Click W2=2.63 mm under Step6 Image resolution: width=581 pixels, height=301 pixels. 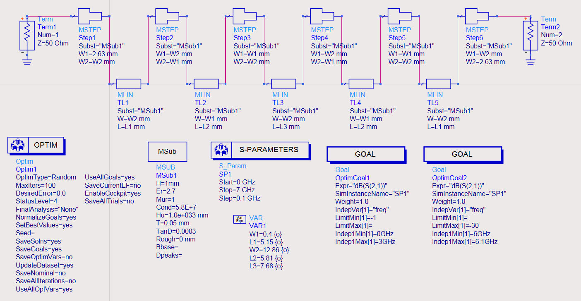click(485, 62)
